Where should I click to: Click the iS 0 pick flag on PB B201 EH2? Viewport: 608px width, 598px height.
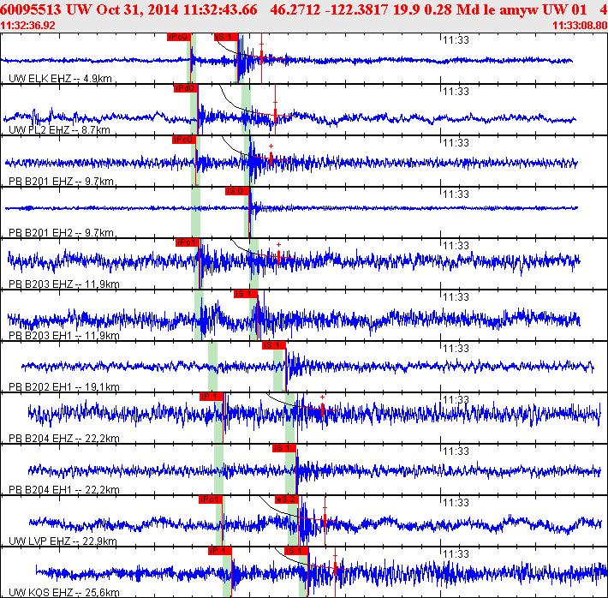[237, 191]
